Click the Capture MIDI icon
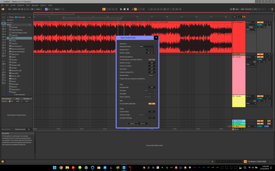 tap(144, 9)
